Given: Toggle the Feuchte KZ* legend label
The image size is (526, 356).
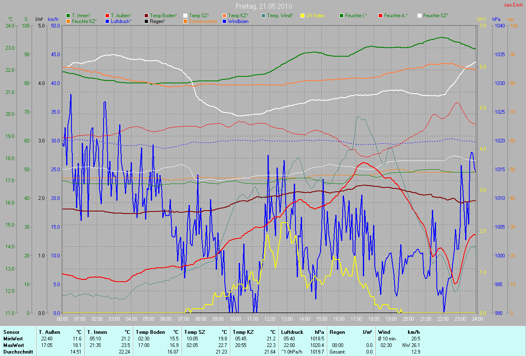Looking at the screenshot, I should (x=84, y=21).
